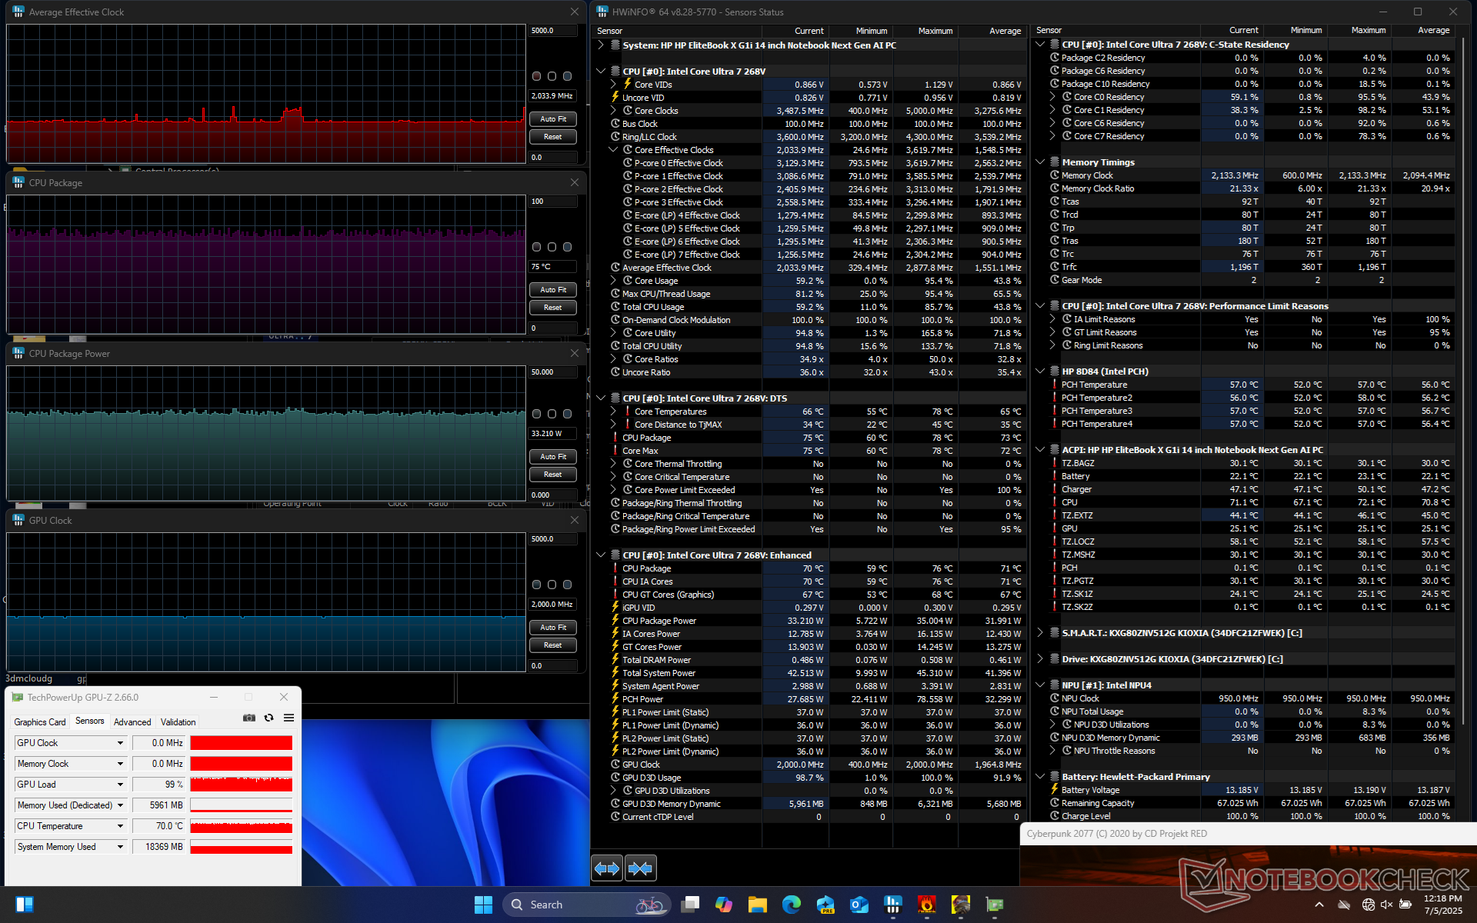Screen dimensions: 1477x923
Task: Click the 5000.0 max field in Average Effective Clock
Action: pos(552,31)
